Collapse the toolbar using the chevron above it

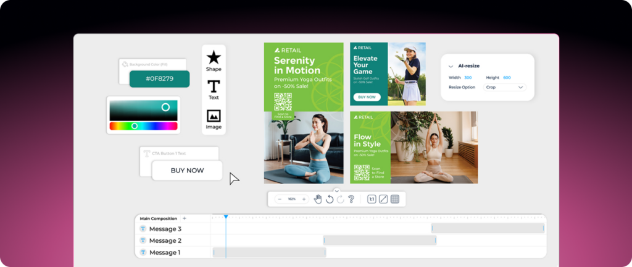[336, 190]
